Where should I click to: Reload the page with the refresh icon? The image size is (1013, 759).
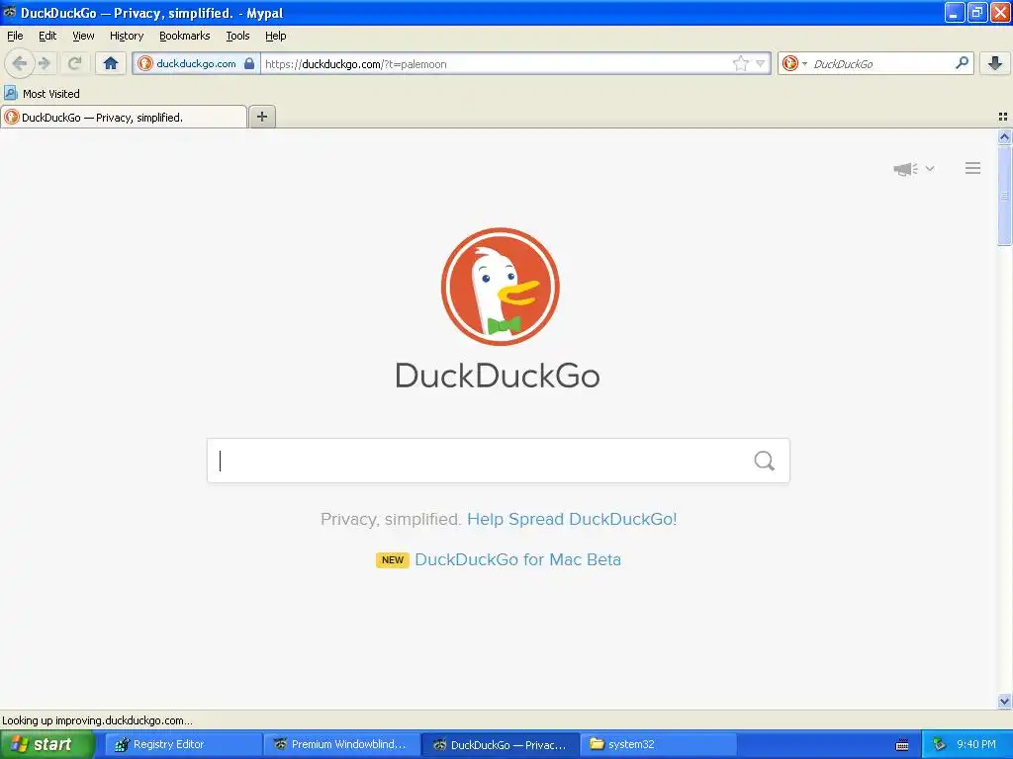74,63
